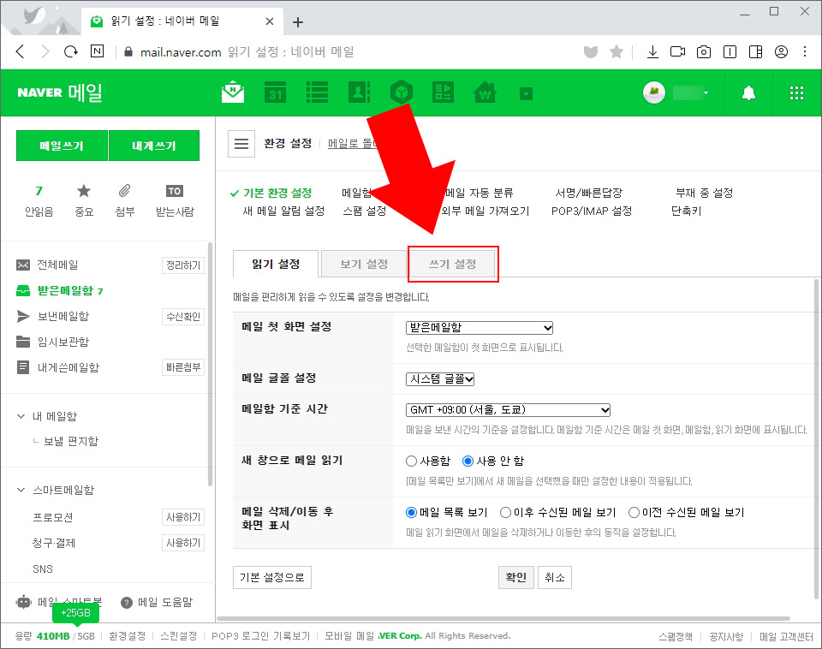The height and width of the screenshot is (649, 822).
Task: Click the notification bell icon
Action: pos(749,92)
